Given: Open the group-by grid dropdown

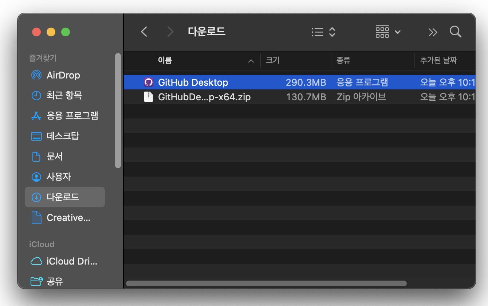Looking at the screenshot, I should 388,32.
